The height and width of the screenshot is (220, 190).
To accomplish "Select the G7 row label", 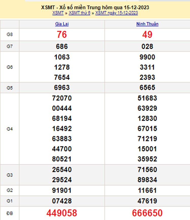I will pyautogui.click(x=10, y=47).
